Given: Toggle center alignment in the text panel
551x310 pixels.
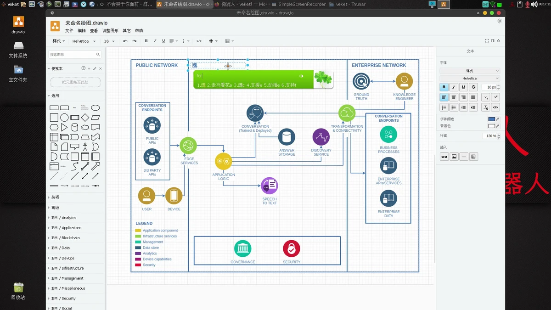Looking at the screenshot, I should pyautogui.click(x=454, y=97).
